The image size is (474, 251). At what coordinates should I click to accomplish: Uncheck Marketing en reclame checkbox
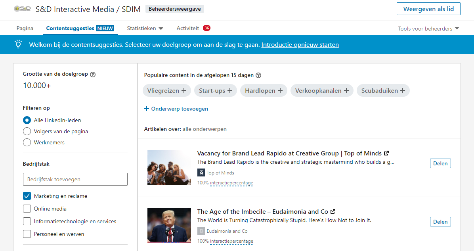point(27,196)
